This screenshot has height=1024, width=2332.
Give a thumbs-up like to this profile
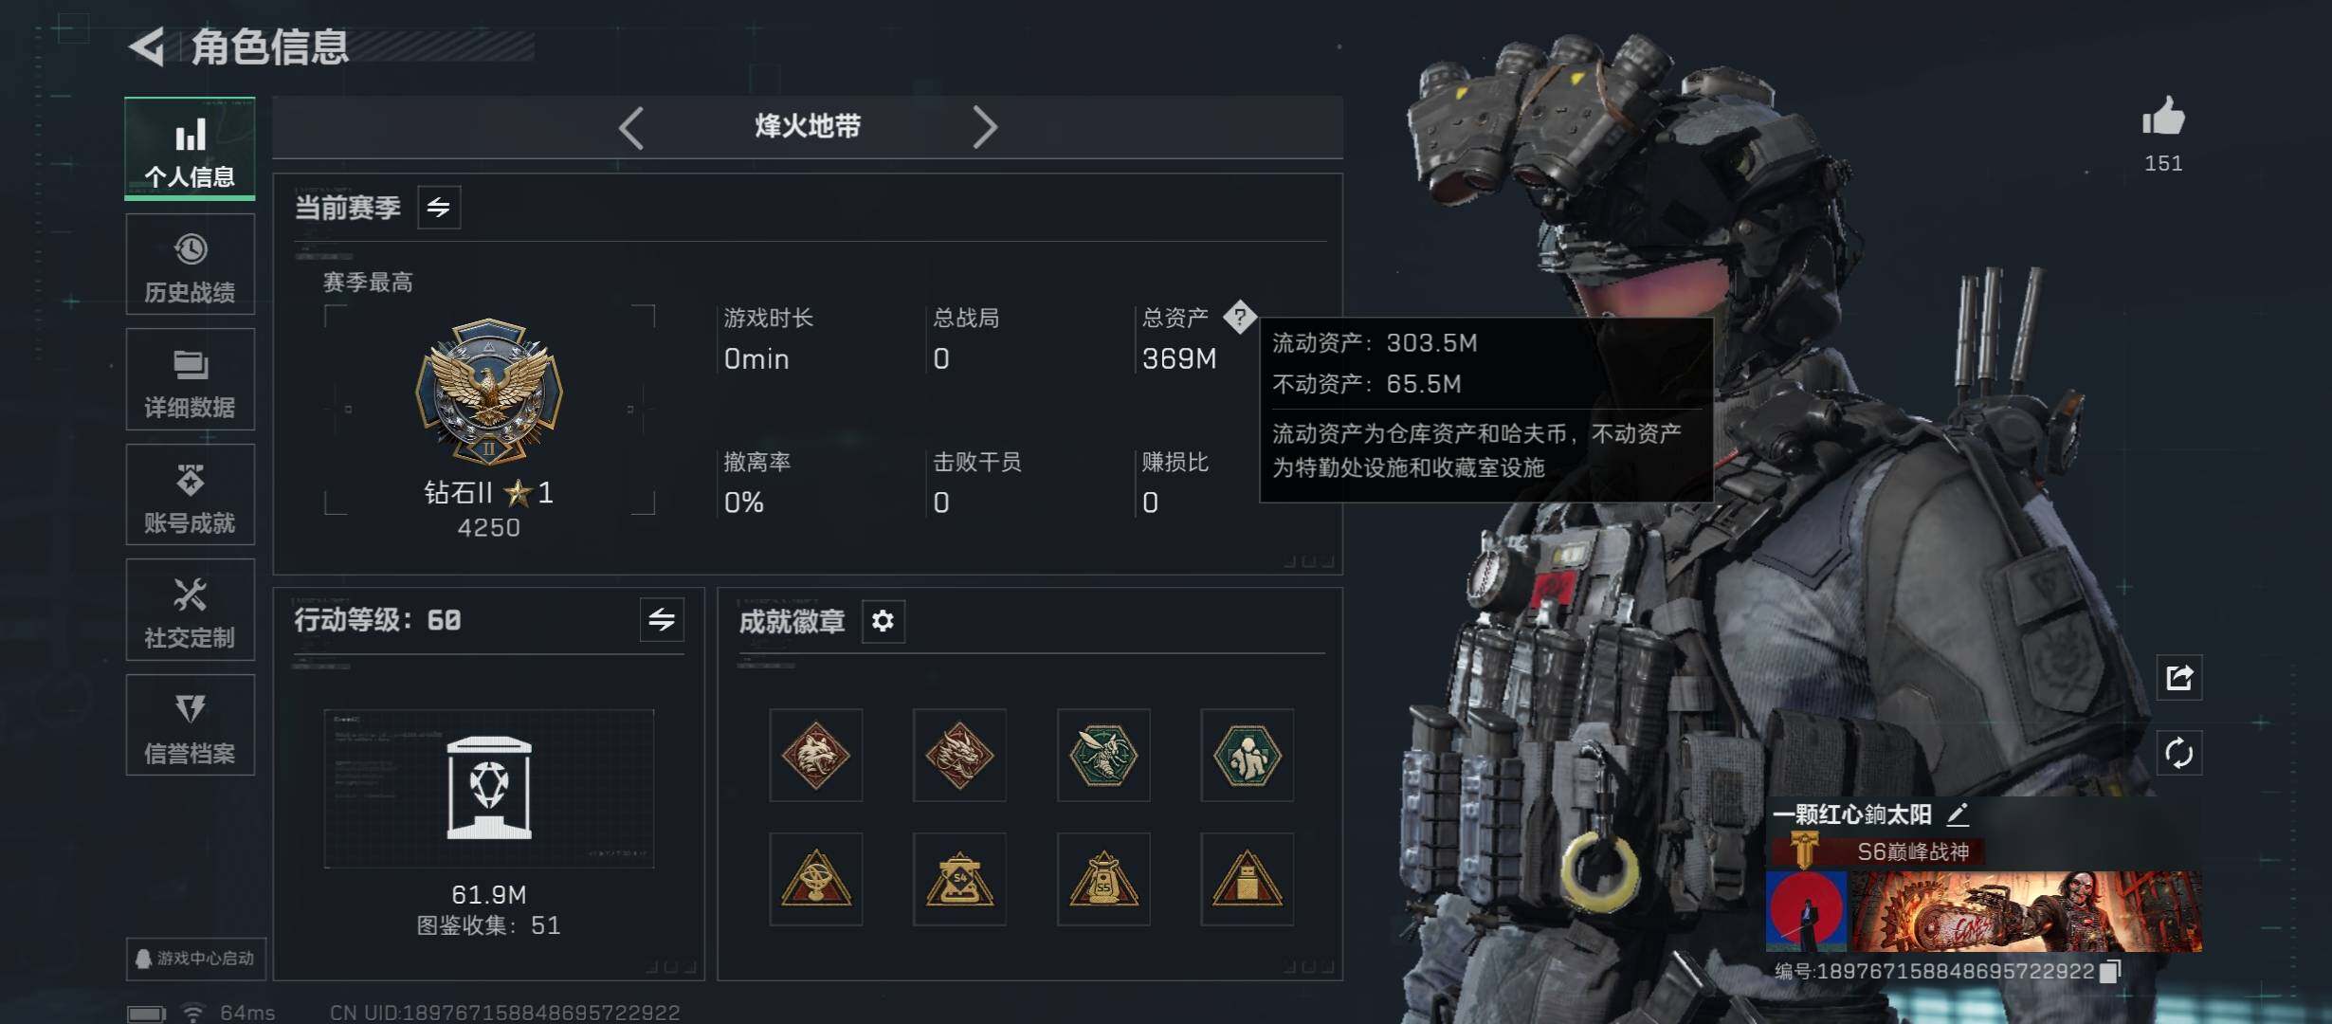pyautogui.click(x=2163, y=119)
